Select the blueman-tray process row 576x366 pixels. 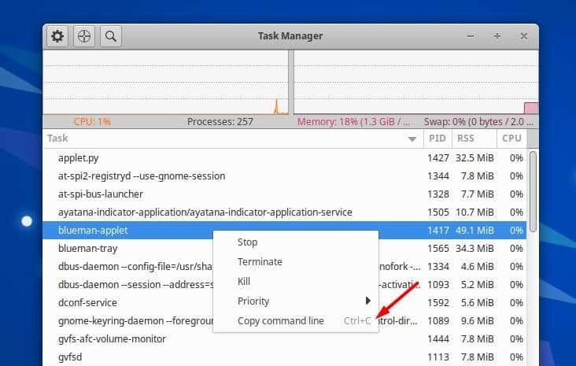pos(285,249)
